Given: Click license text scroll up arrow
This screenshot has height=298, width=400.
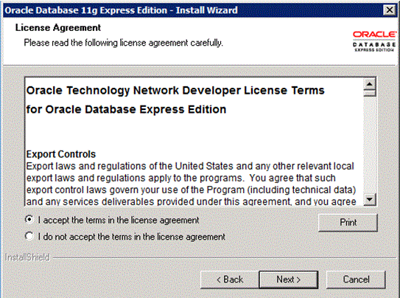Looking at the screenshot, I should click(x=370, y=84).
